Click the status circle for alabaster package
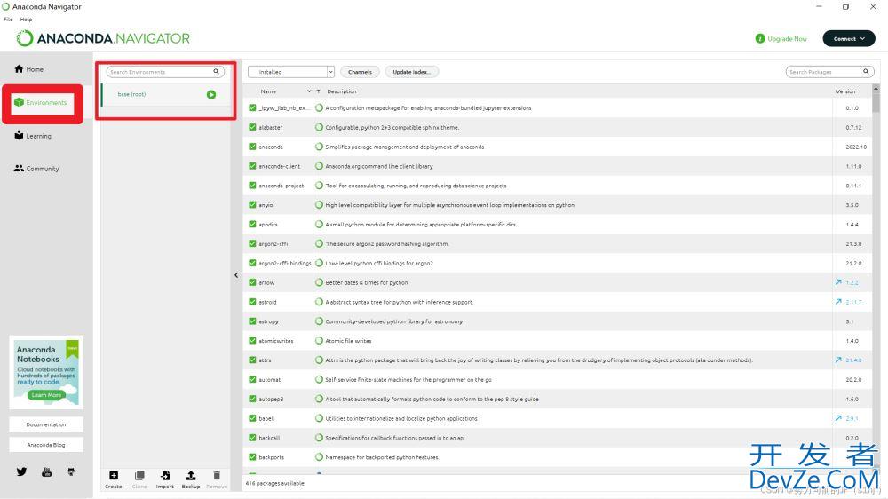 tap(320, 128)
